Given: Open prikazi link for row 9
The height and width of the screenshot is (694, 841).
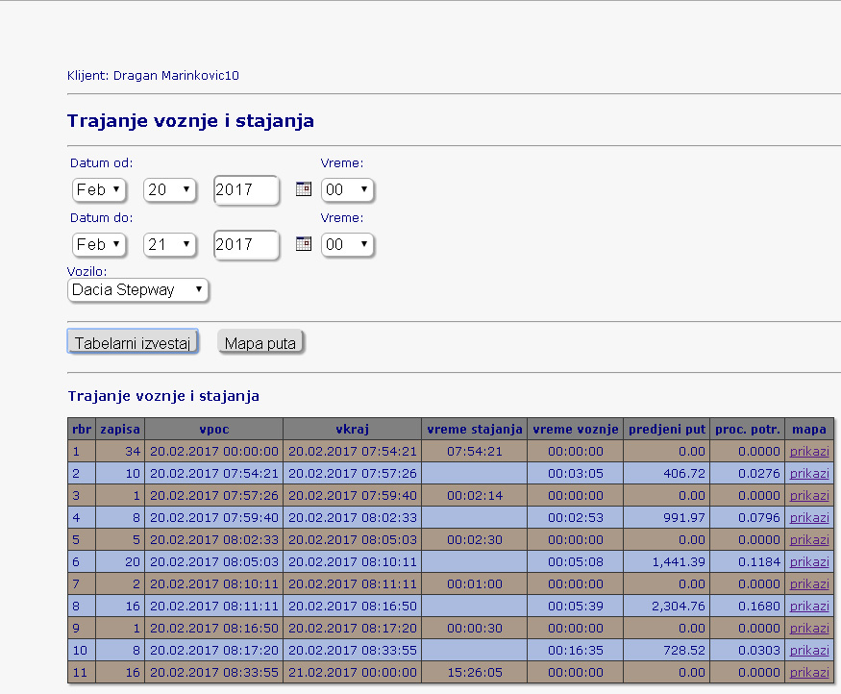Looking at the screenshot, I should 809,628.
